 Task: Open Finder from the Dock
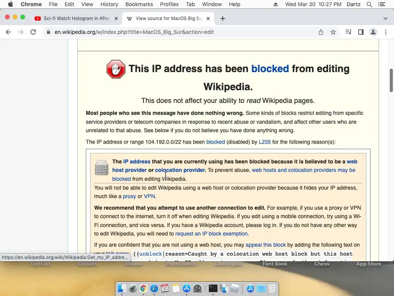pyautogui.click(x=122, y=288)
